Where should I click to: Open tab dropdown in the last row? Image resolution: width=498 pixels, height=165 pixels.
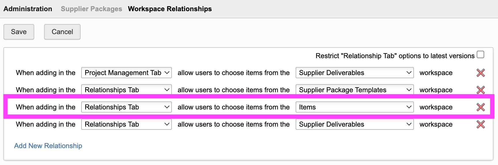(x=126, y=124)
